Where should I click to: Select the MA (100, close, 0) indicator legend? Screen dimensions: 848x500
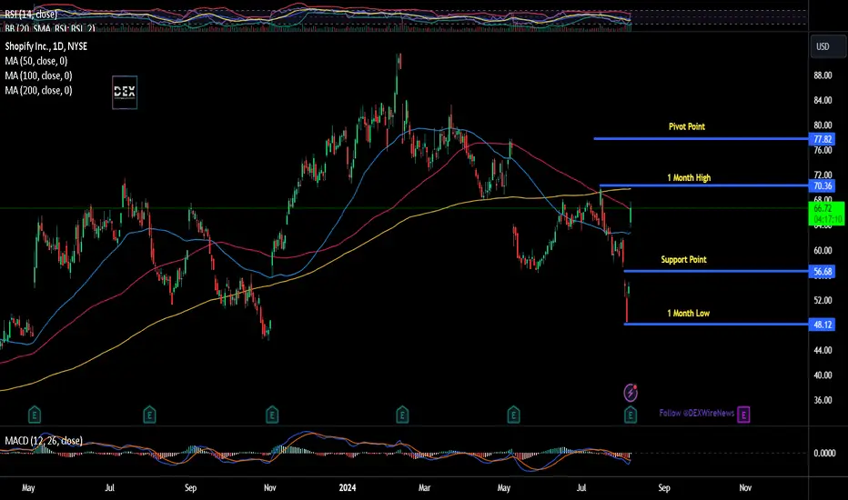(38, 75)
